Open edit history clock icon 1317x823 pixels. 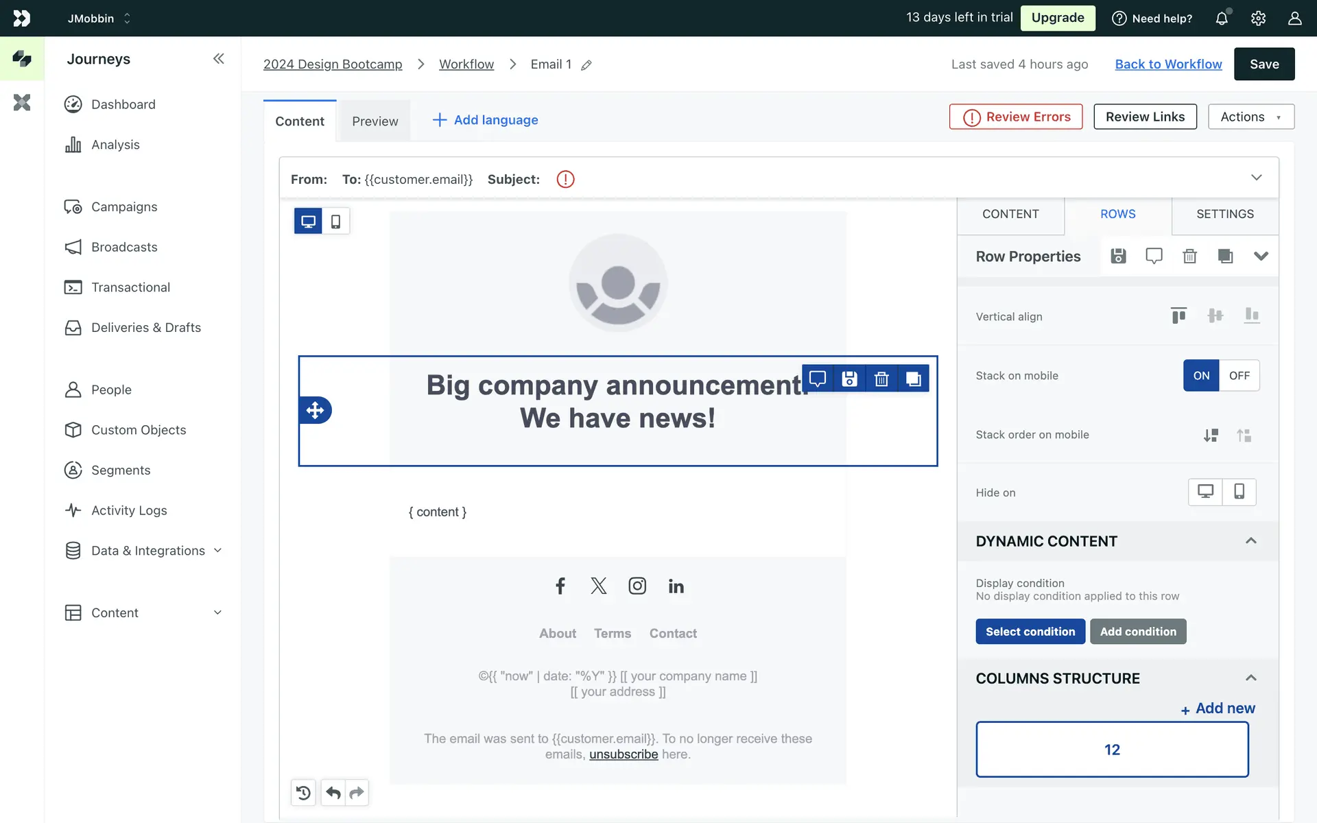click(x=303, y=793)
